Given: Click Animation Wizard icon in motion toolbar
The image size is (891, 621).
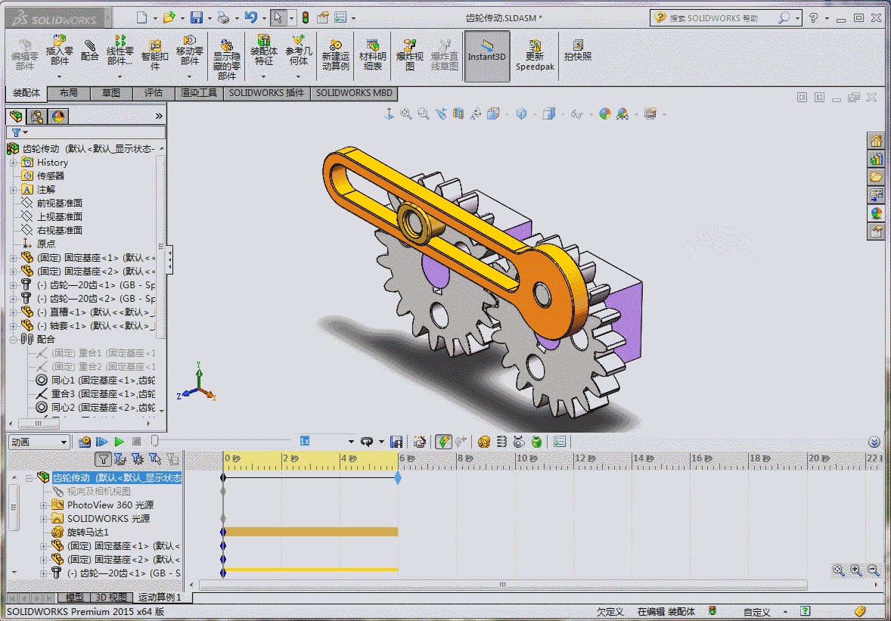Looking at the screenshot, I should coord(419,442).
